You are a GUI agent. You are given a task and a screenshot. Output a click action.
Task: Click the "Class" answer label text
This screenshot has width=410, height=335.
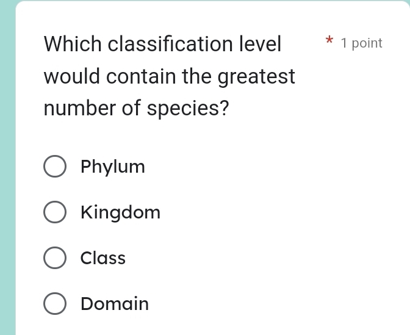click(103, 258)
